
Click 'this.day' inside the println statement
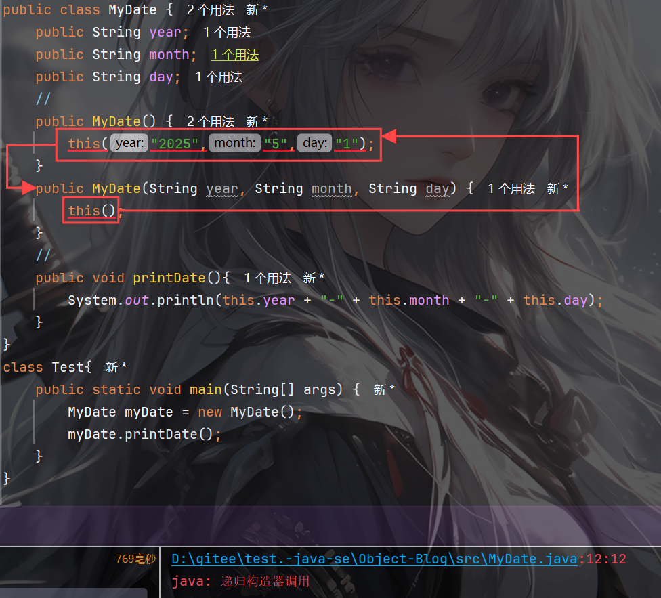[x=555, y=300]
